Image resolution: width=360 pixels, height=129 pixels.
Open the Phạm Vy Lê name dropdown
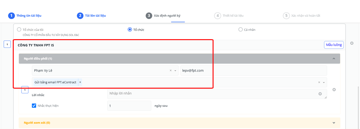click(175, 71)
